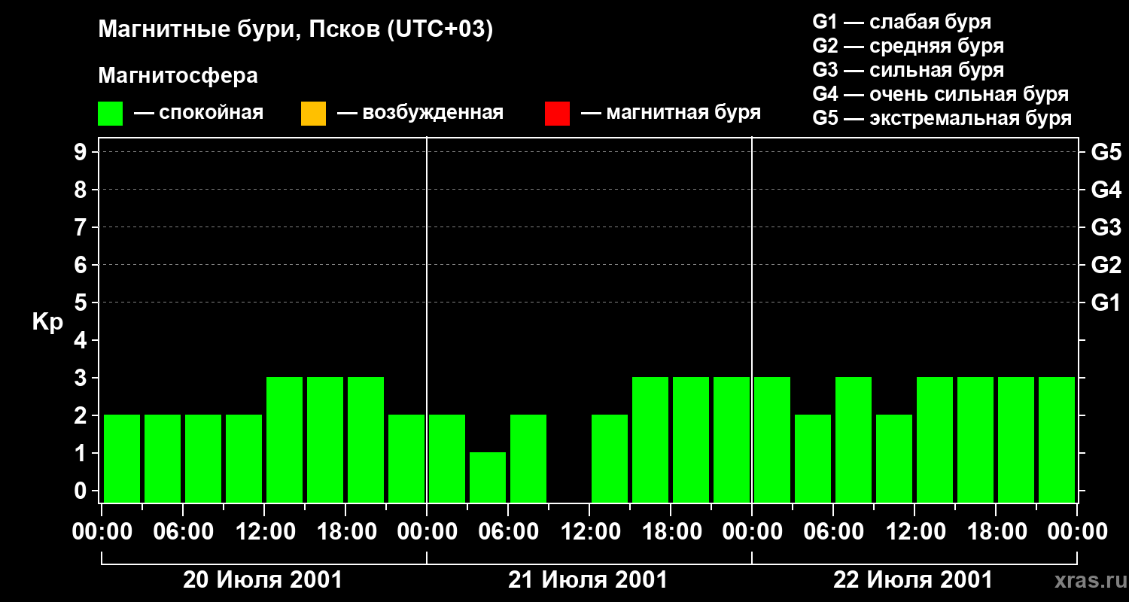Screen dimensions: 1129x602
Task: Click the 'G5' label on the right axis
Action: pos(1106,152)
